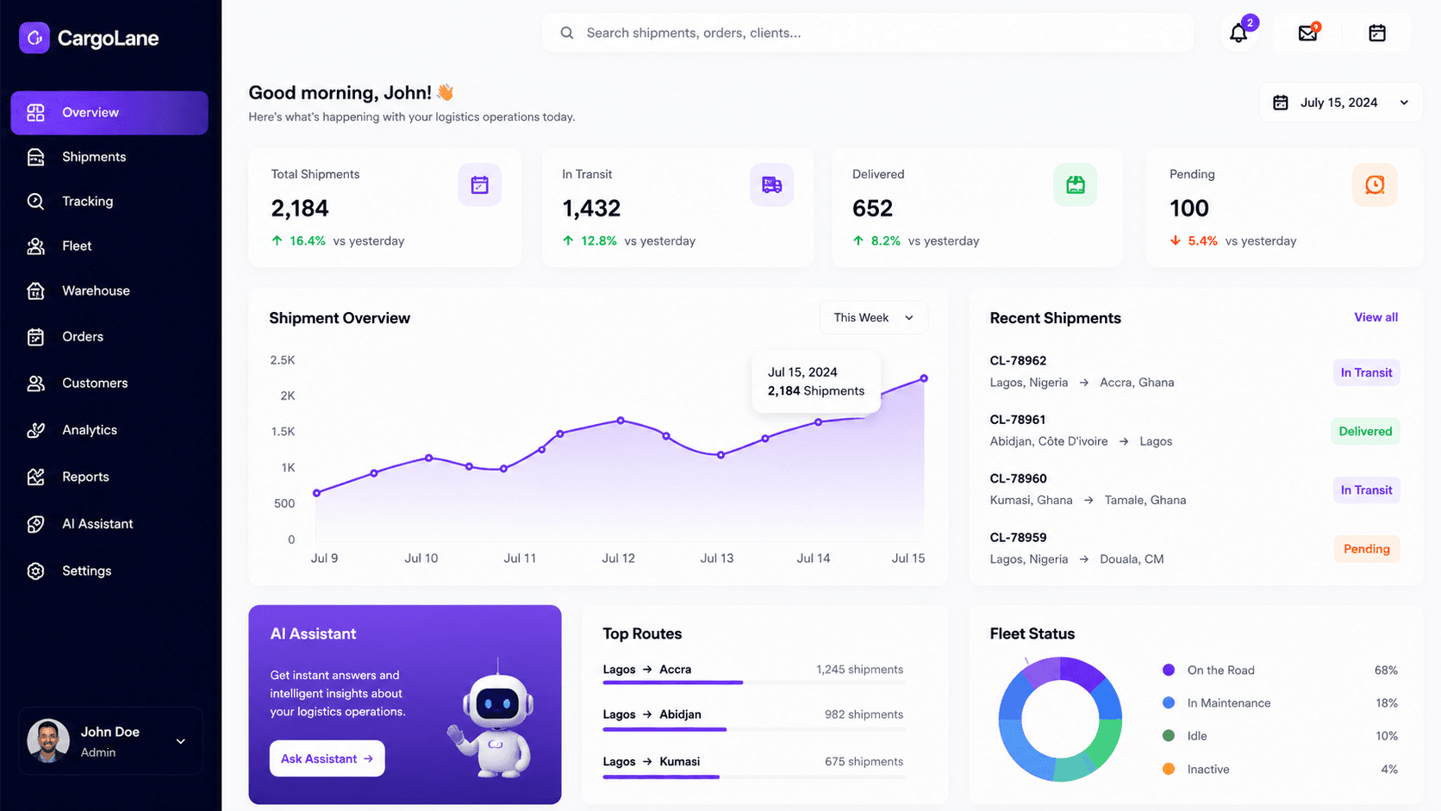
Task: Expand the July 15, 2024 date dropdown
Action: (x=1341, y=103)
